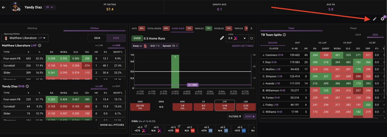Switch to the Pitches tab
The height and width of the screenshot is (137, 387).
pos(94,28)
